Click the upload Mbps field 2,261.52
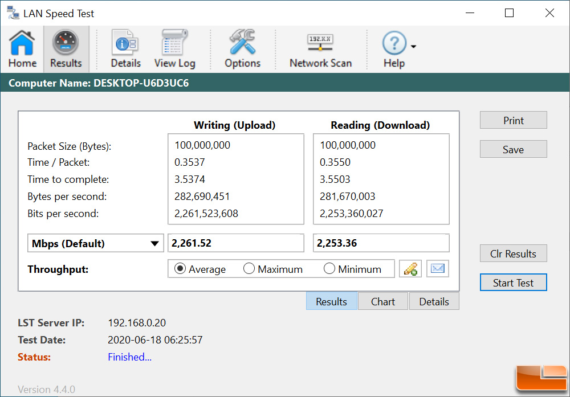570x397 pixels. click(x=235, y=243)
